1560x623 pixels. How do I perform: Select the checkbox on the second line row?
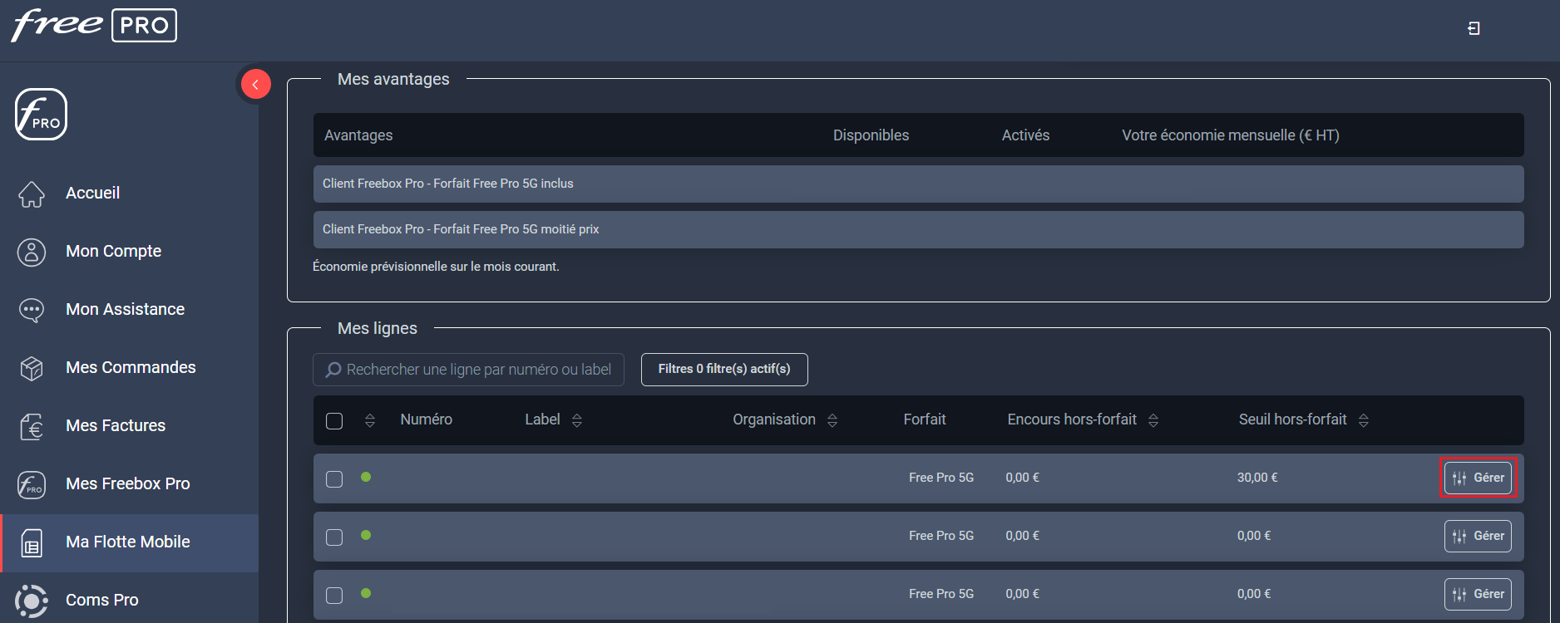[x=334, y=537]
